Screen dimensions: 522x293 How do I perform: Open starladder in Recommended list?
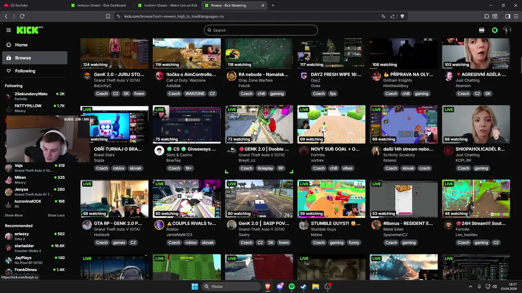pyautogui.click(x=34, y=248)
